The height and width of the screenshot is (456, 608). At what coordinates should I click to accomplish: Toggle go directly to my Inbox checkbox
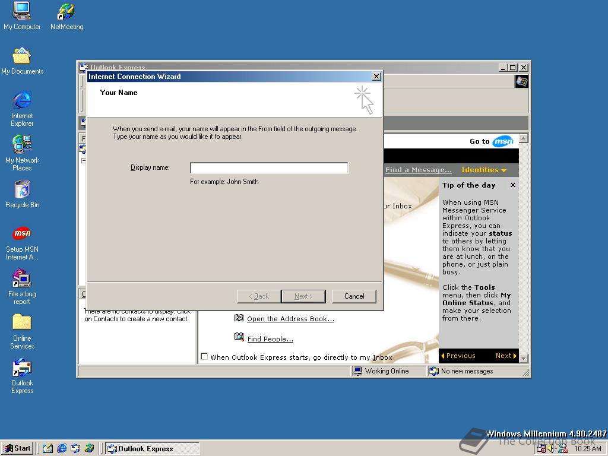tap(204, 356)
